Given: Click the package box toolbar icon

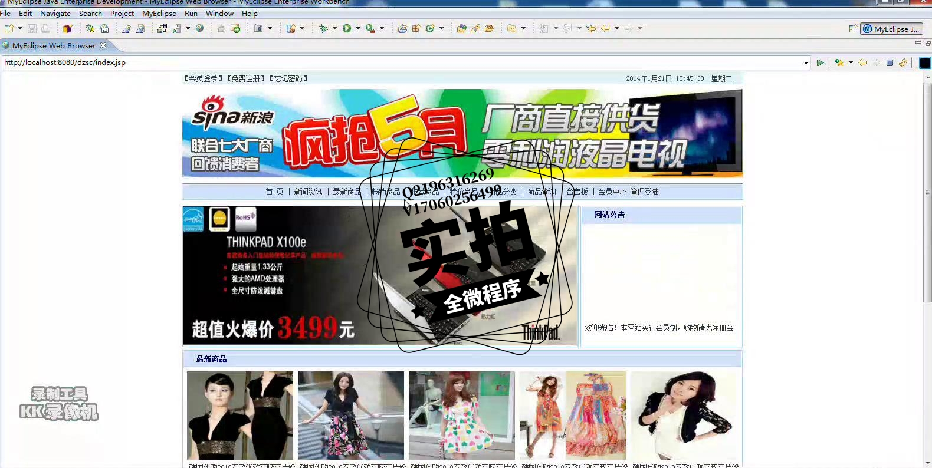Looking at the screenshot, I should [68, 28].
